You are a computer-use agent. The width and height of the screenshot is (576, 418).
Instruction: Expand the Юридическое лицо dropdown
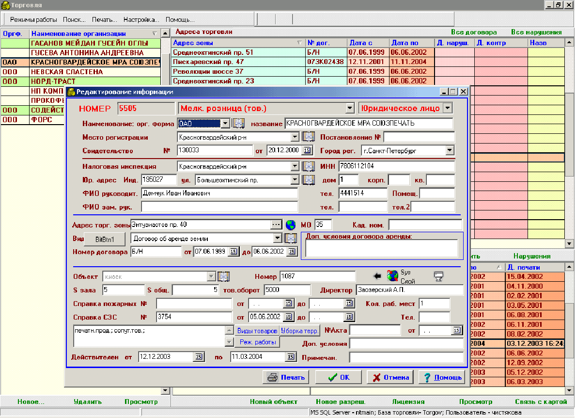point(447,108)
